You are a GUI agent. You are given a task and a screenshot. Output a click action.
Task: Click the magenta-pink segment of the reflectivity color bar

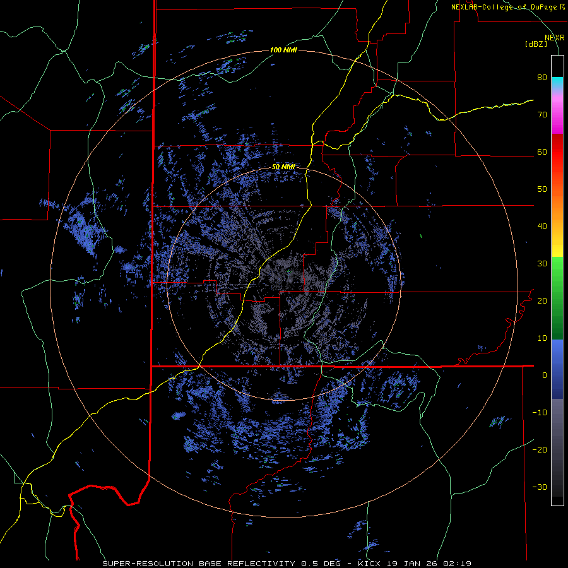point(557,112)
